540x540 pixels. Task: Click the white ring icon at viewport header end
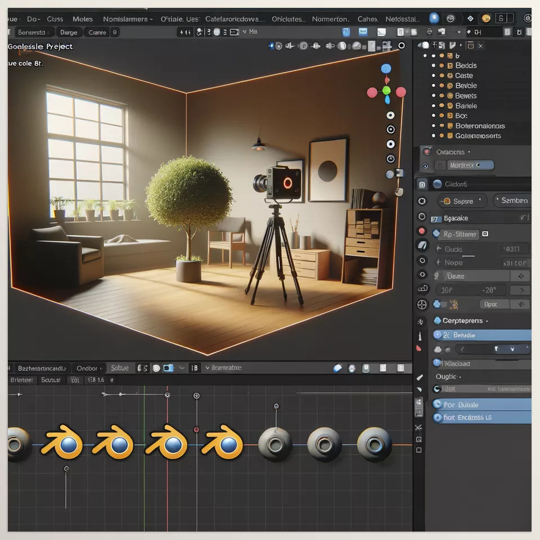pyautogui.click(x=402, y=46)
